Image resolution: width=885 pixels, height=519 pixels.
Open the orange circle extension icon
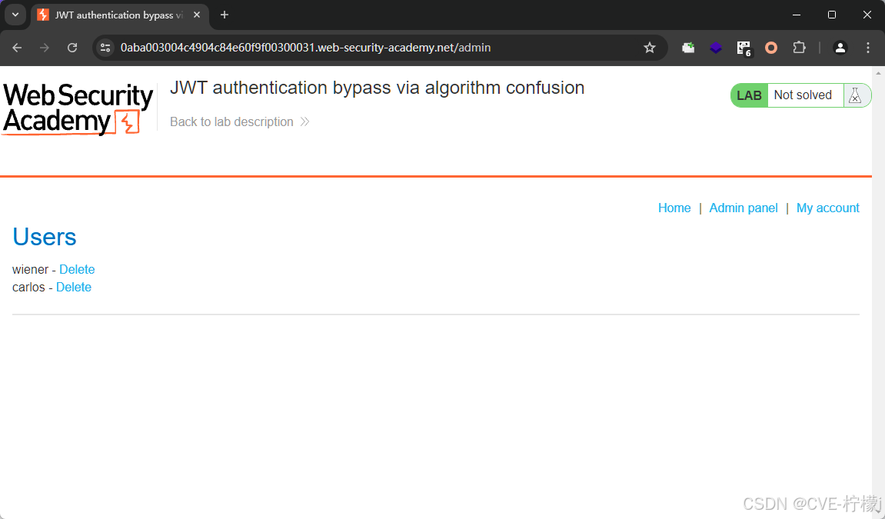(x=771, y=48)
